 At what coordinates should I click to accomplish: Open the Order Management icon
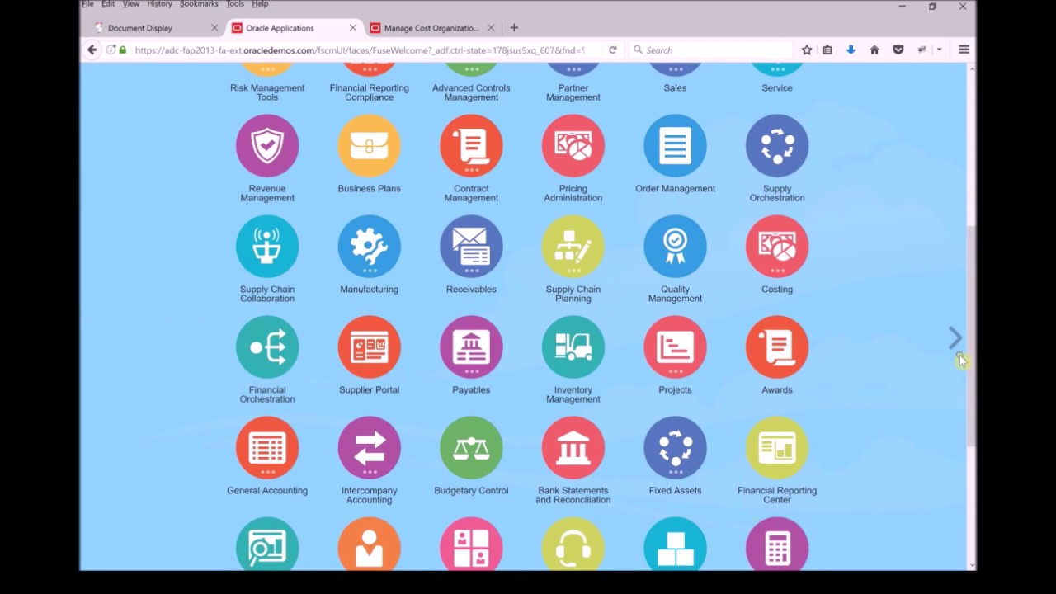(675, 145)
